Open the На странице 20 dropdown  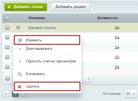(131, 94)
